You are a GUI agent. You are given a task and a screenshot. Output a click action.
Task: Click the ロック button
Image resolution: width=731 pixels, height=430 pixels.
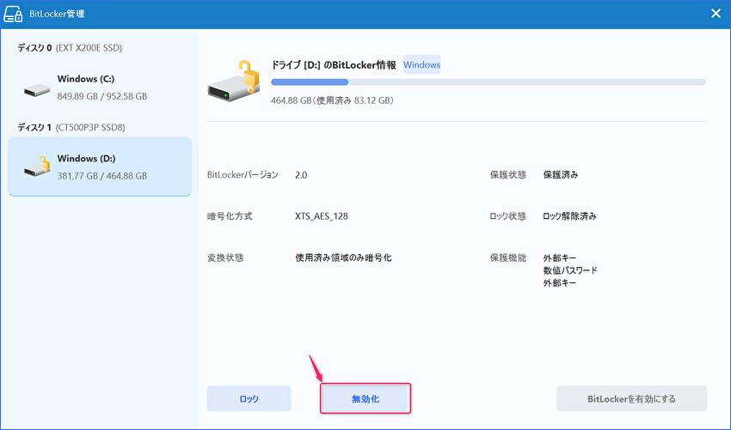[x=249, y=399]
